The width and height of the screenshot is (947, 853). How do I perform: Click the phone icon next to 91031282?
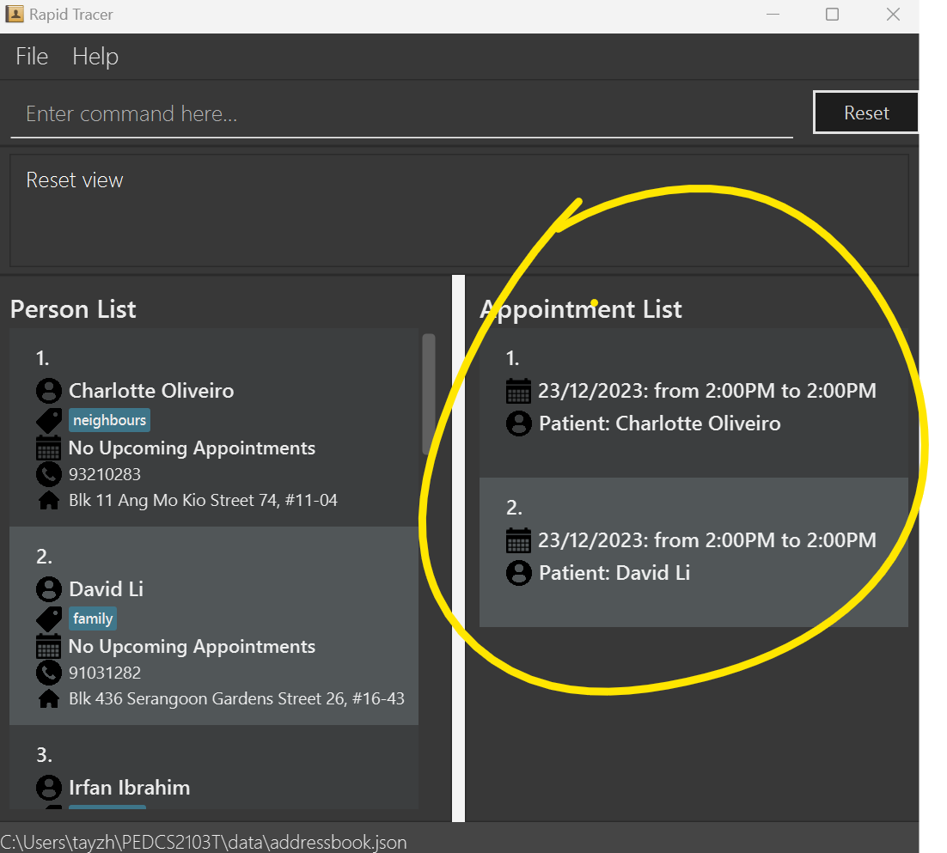click(49, 673)
